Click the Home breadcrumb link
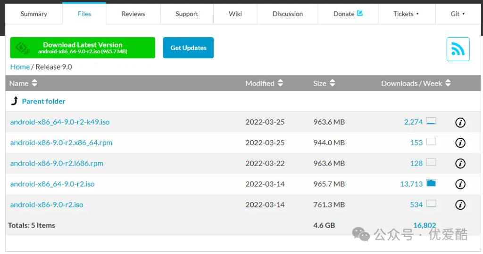This screenshot has width=483, height=254. point(20,67)
